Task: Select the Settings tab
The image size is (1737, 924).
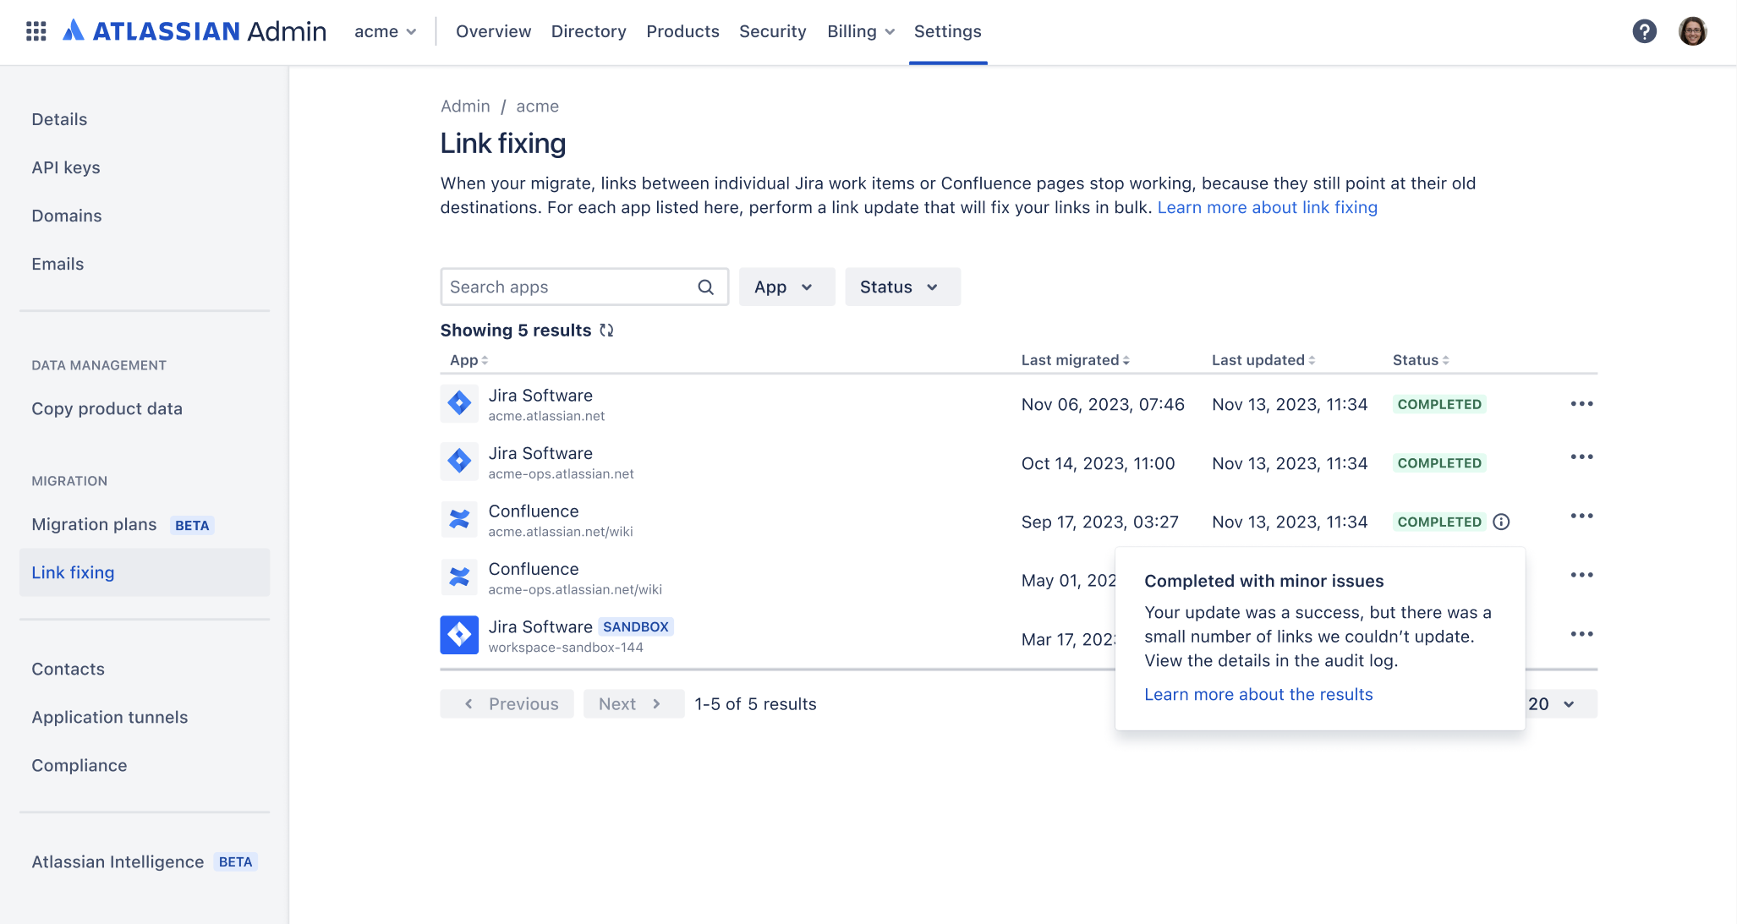Action: [947, 31]
